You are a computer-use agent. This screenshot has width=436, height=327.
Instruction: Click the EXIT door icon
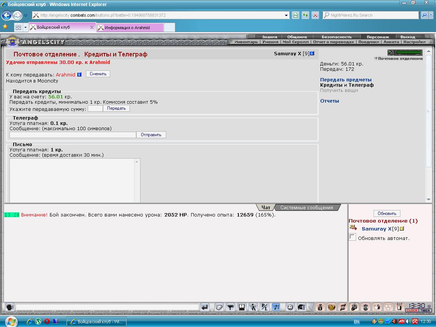tap(400, 307)
